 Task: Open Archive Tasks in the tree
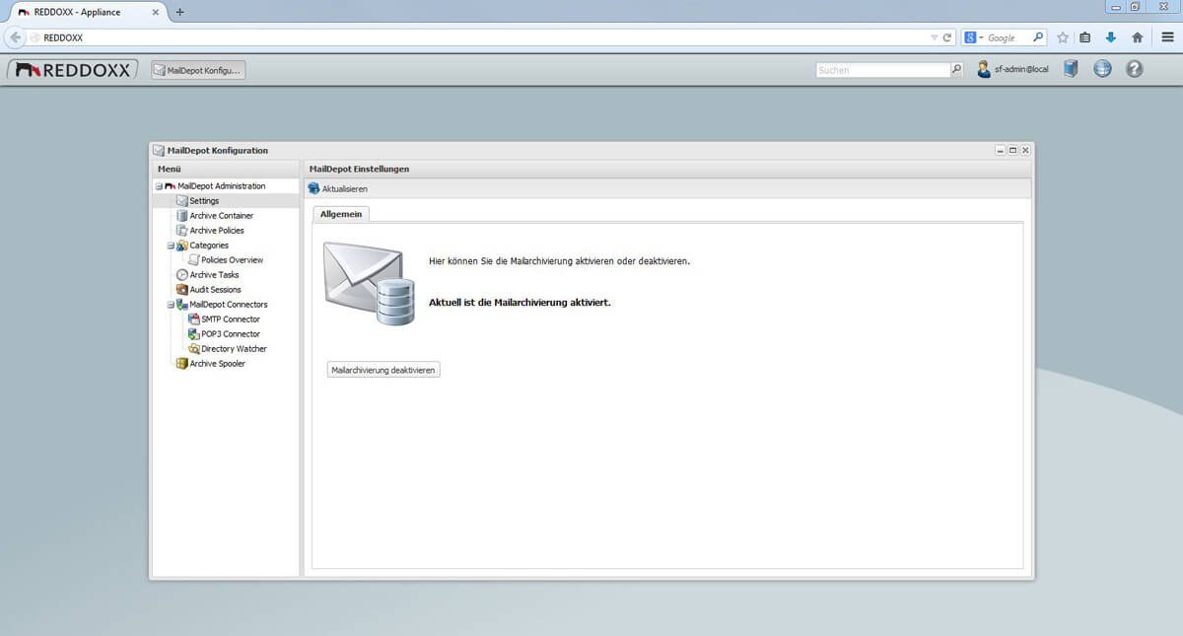[x=214, y=275]
